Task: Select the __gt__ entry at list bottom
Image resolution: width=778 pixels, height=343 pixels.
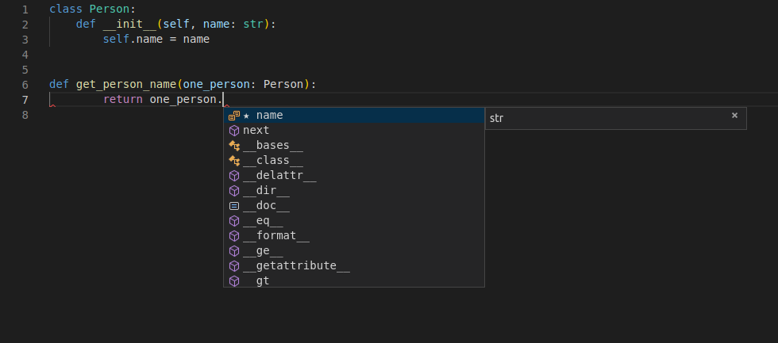Action: pos(263,280)
